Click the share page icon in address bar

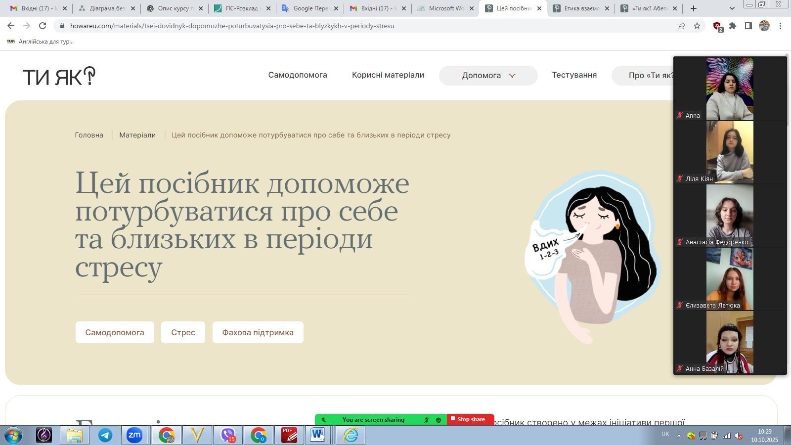coord(681,26)
